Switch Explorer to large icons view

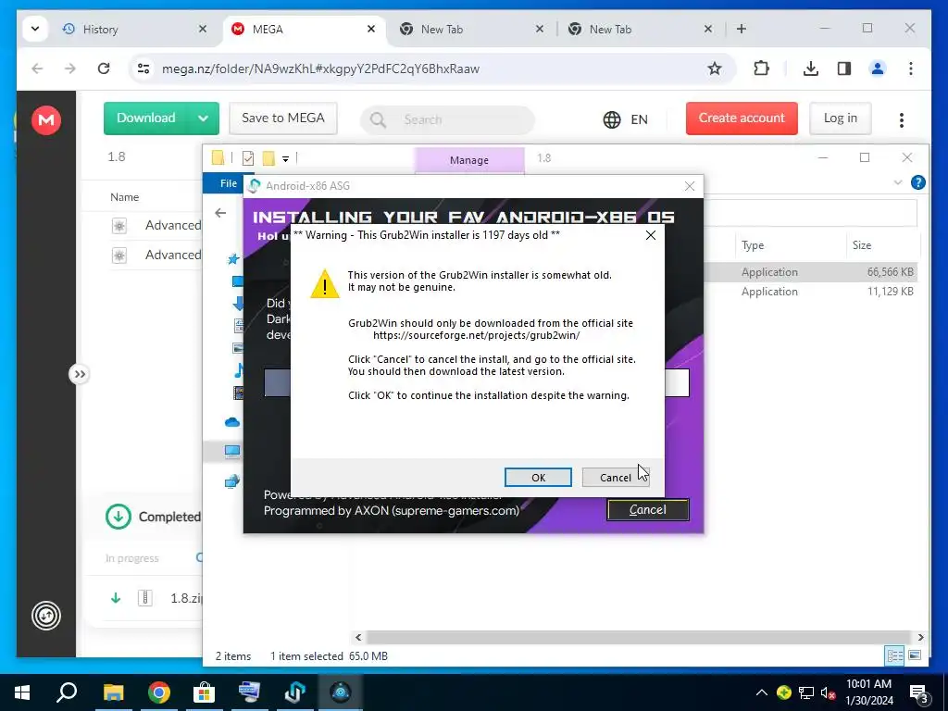coord(915,655)
